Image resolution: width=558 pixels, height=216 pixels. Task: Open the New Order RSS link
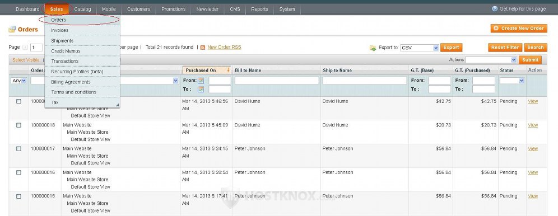coord(224,47)
